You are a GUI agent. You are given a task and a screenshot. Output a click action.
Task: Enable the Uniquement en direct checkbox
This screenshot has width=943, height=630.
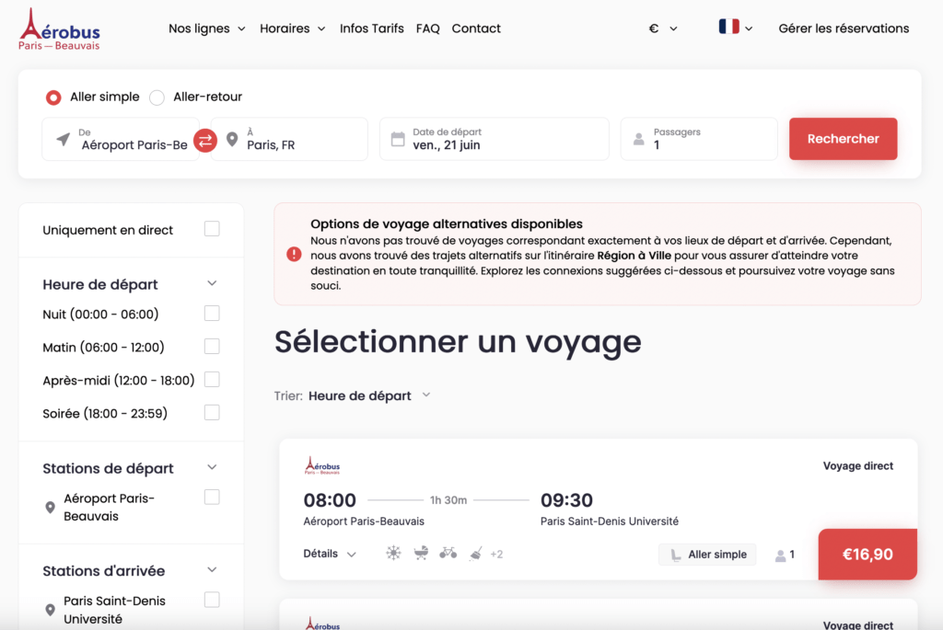pyautogui.click(x=212, y=229)
